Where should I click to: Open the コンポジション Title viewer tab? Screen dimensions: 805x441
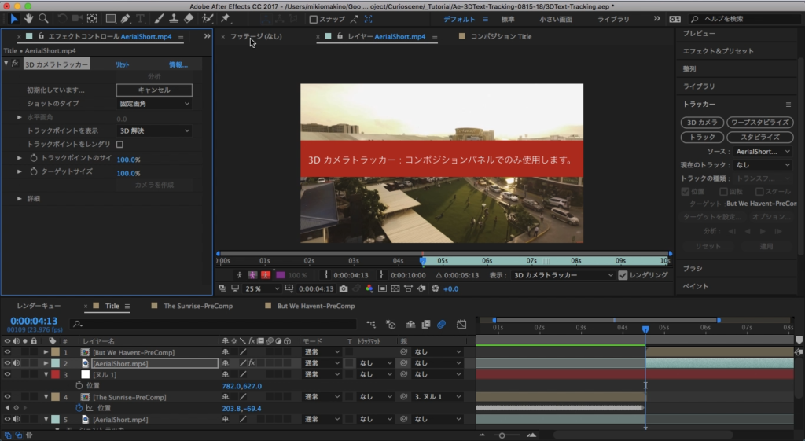[x=500, y=36]
